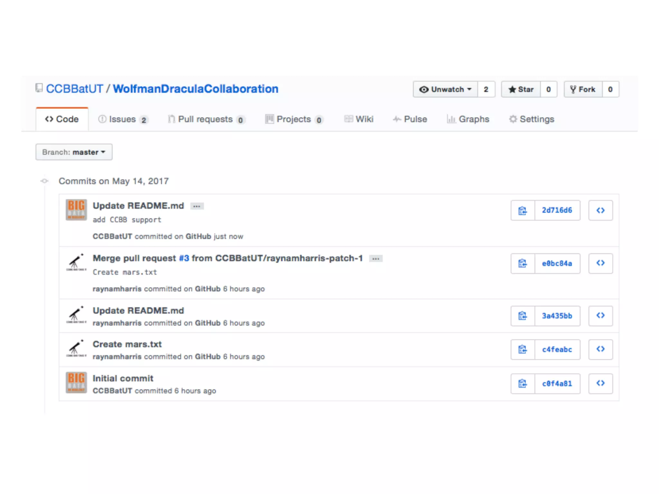This screenshot has width=659, height=494.
Task: Open pull request #3 link
Action: tap(184, 258)
